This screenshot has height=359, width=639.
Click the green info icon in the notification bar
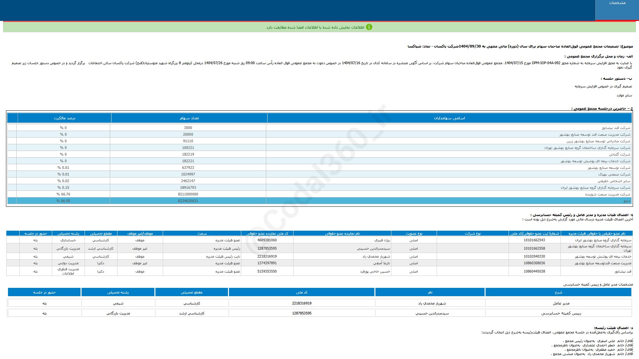(x=369, y=27)
